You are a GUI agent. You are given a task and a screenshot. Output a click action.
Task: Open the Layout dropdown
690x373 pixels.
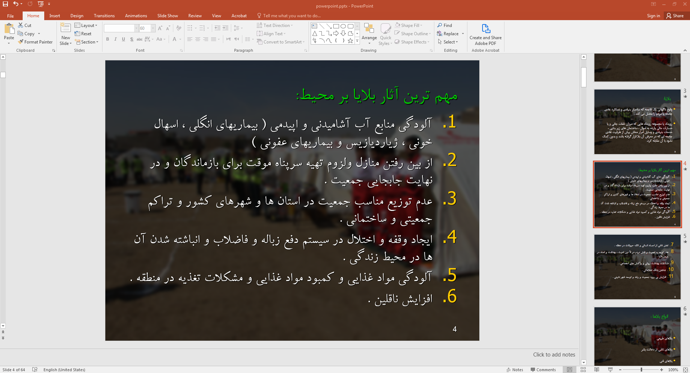[x=86, y=25]
